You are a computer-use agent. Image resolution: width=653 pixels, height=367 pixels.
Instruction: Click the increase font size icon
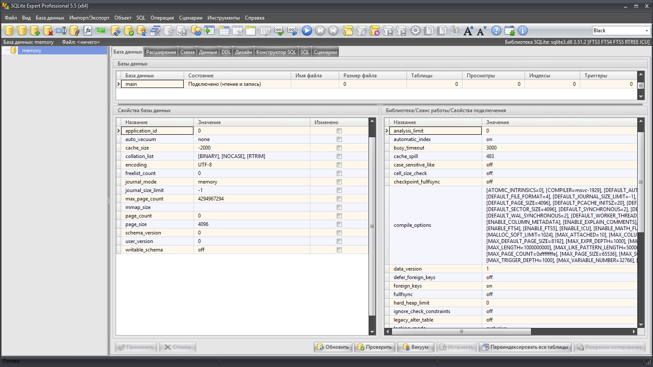[468, 31]
